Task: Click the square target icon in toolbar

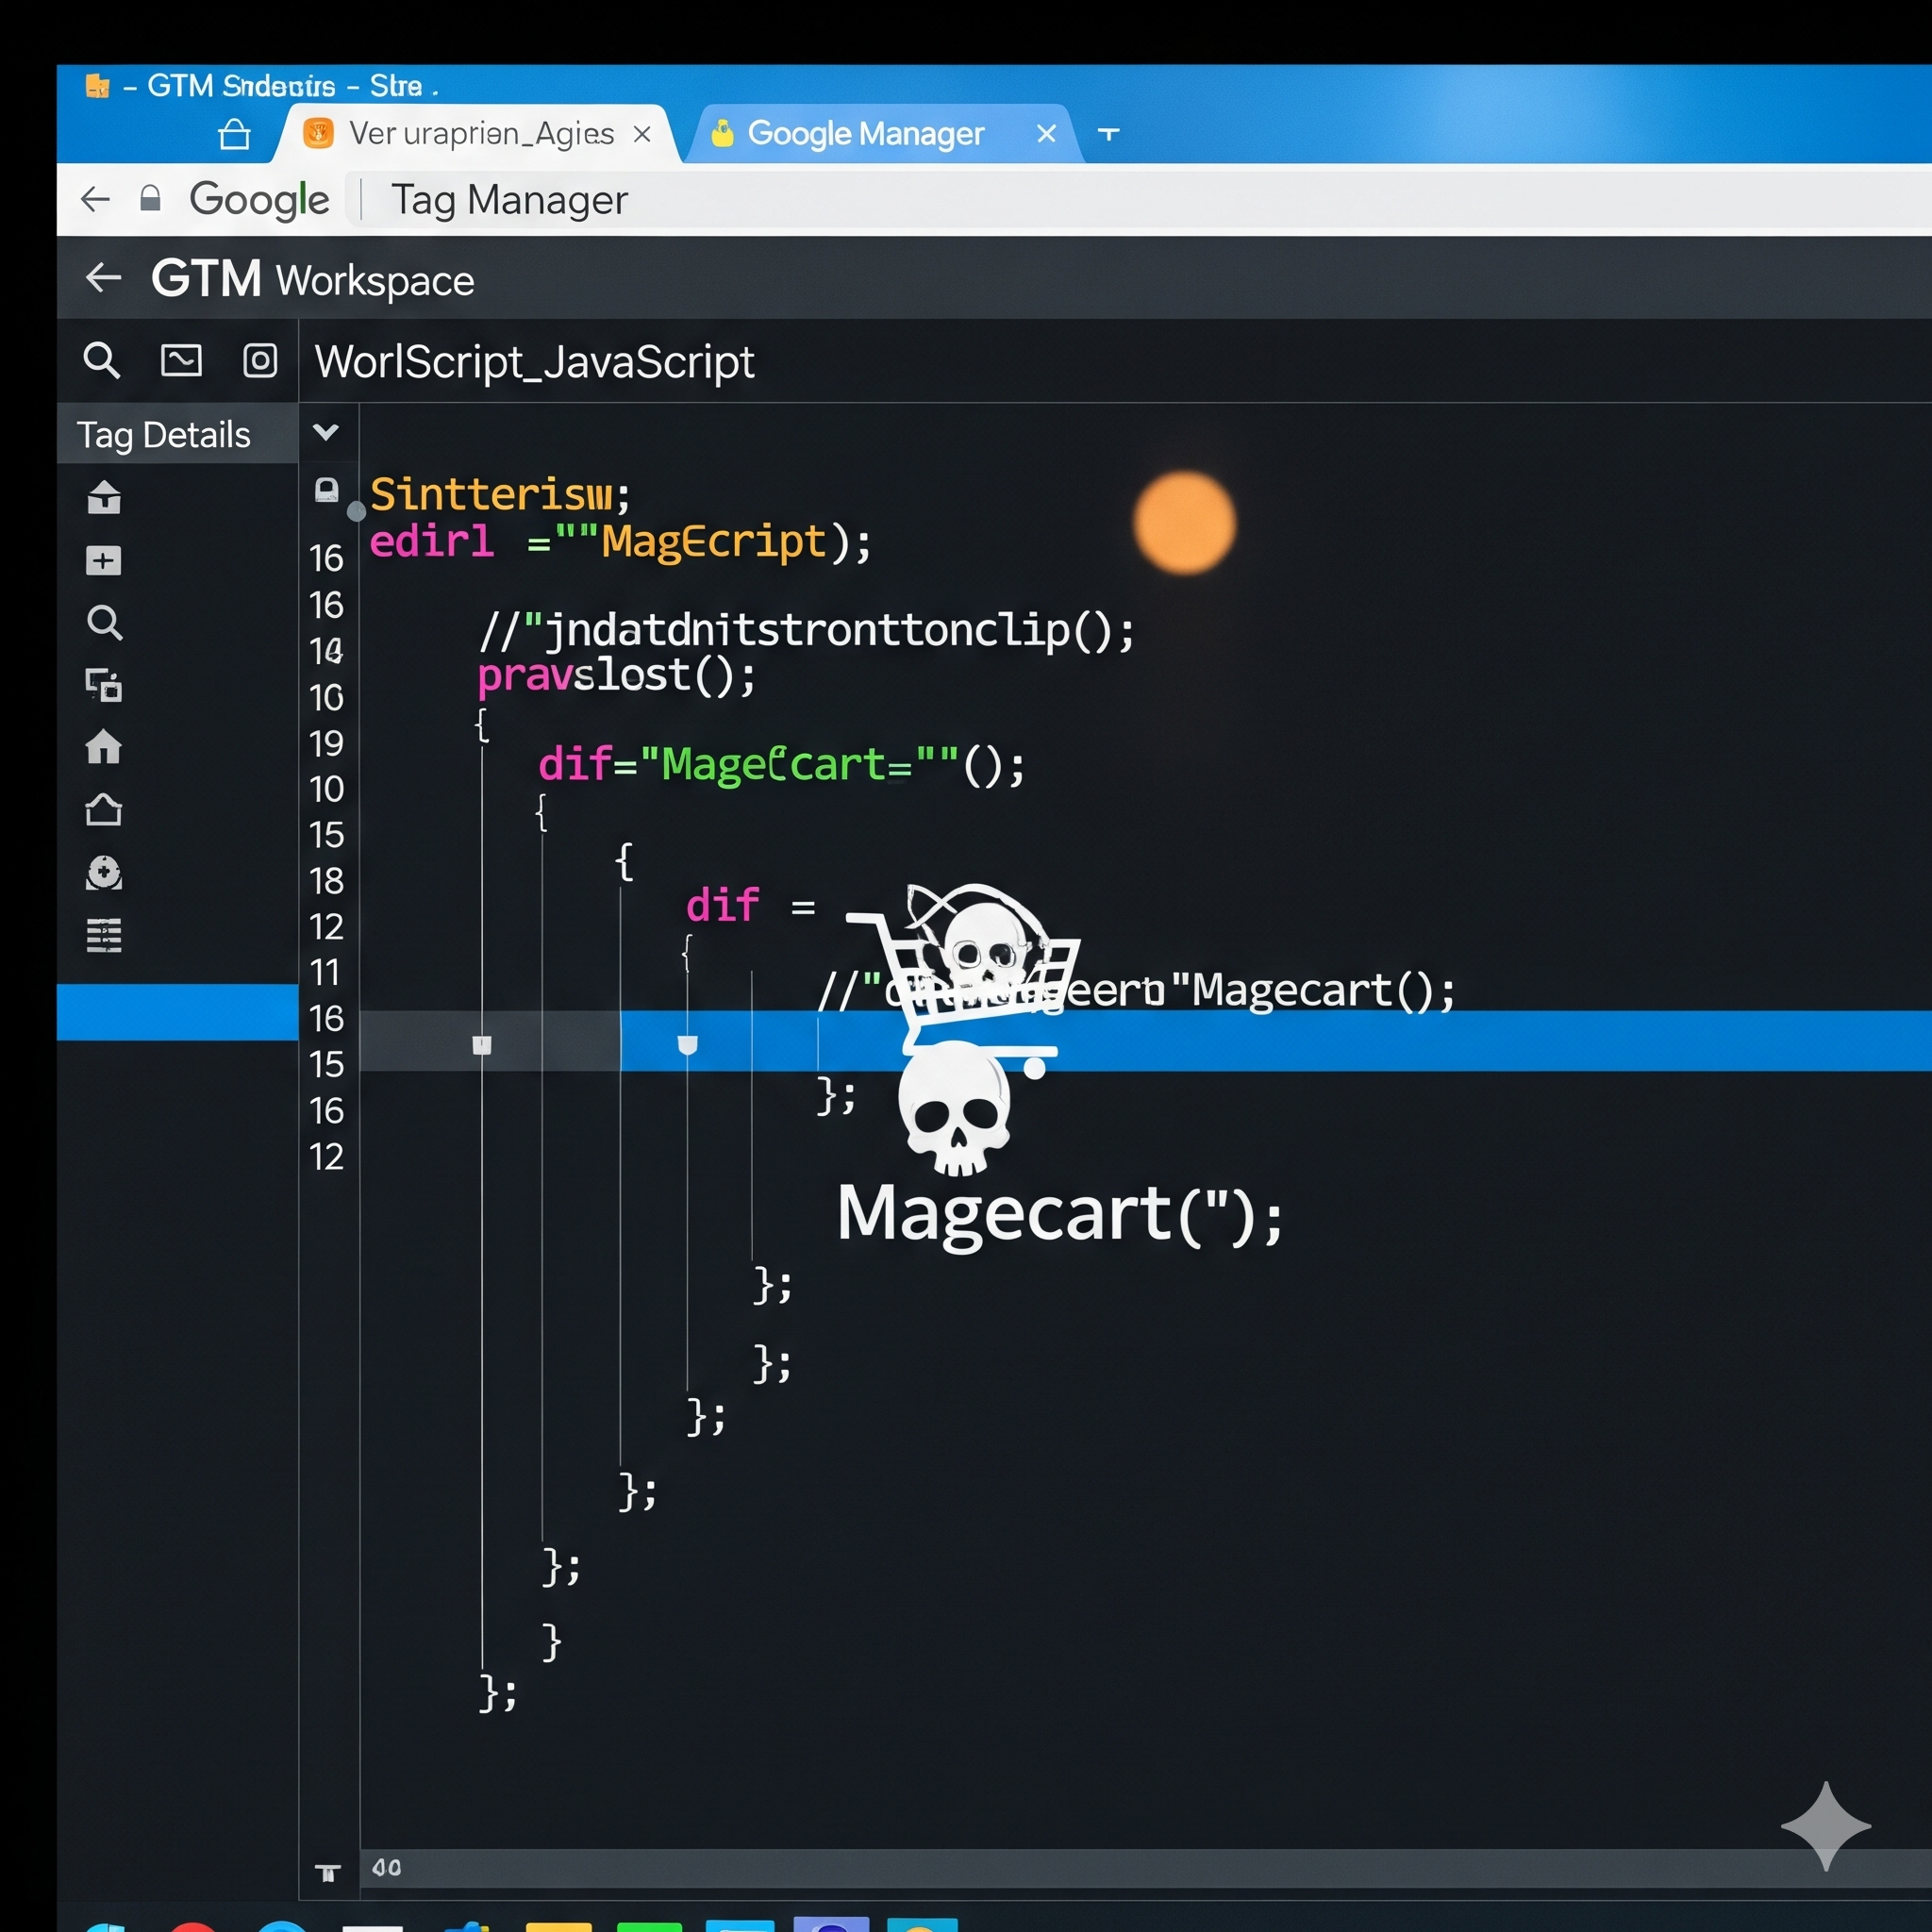Action: (260, 360)
